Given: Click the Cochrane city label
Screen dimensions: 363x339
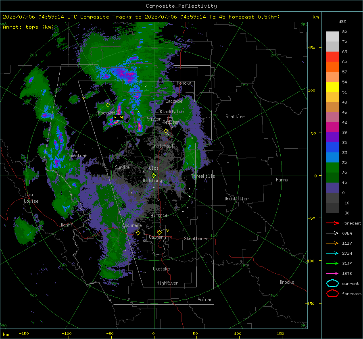Looking at the screenshot, I should coord(132,225).
